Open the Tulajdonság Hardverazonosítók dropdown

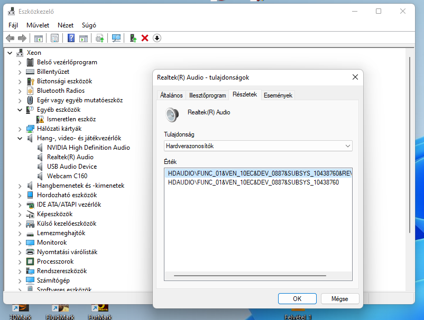pyautogui.click(x=258, y=146)
